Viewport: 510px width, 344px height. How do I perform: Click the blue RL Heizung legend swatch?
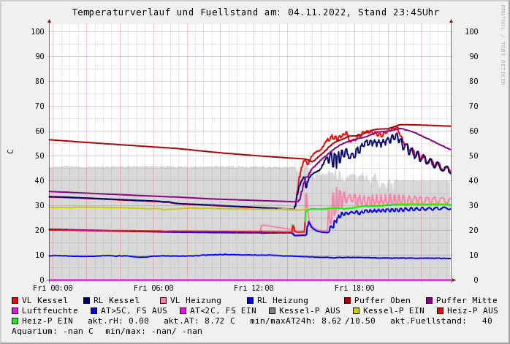[250, 300]
